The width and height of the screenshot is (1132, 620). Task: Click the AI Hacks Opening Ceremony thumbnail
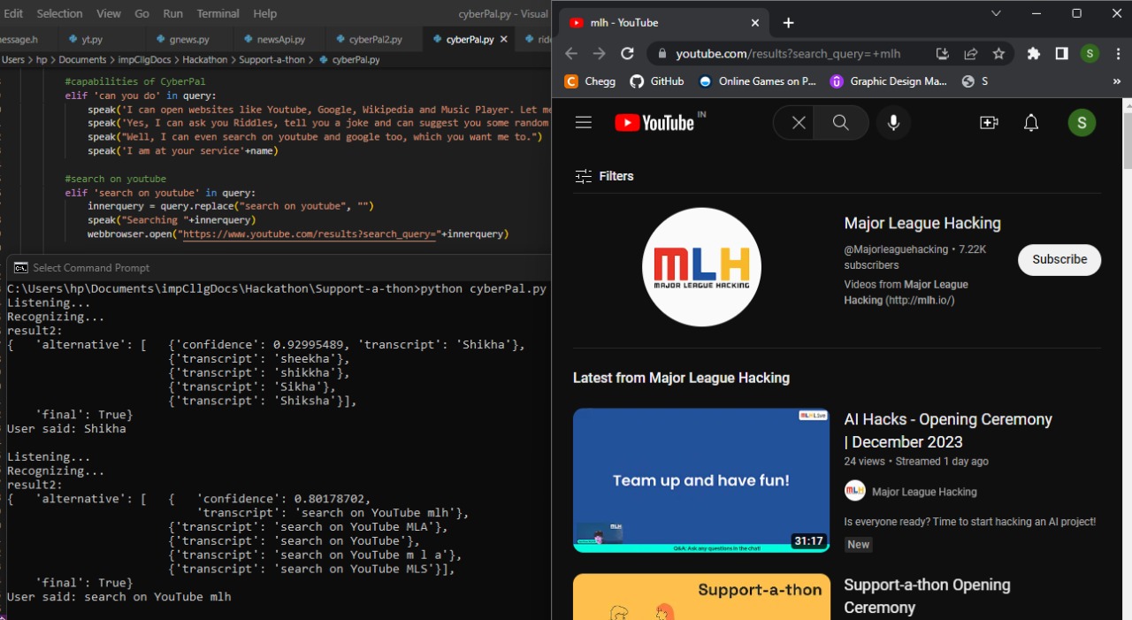701,480
